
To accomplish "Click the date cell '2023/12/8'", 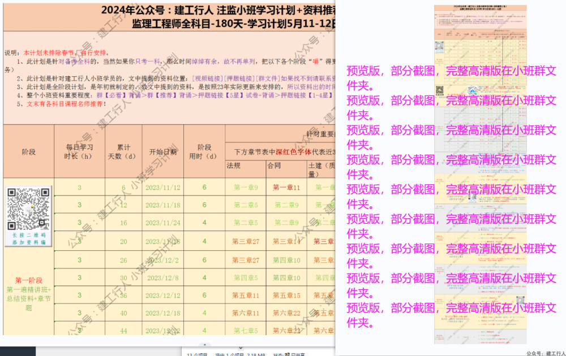I will tap(163, 278).
